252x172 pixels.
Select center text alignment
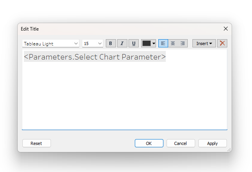[173, 43]
